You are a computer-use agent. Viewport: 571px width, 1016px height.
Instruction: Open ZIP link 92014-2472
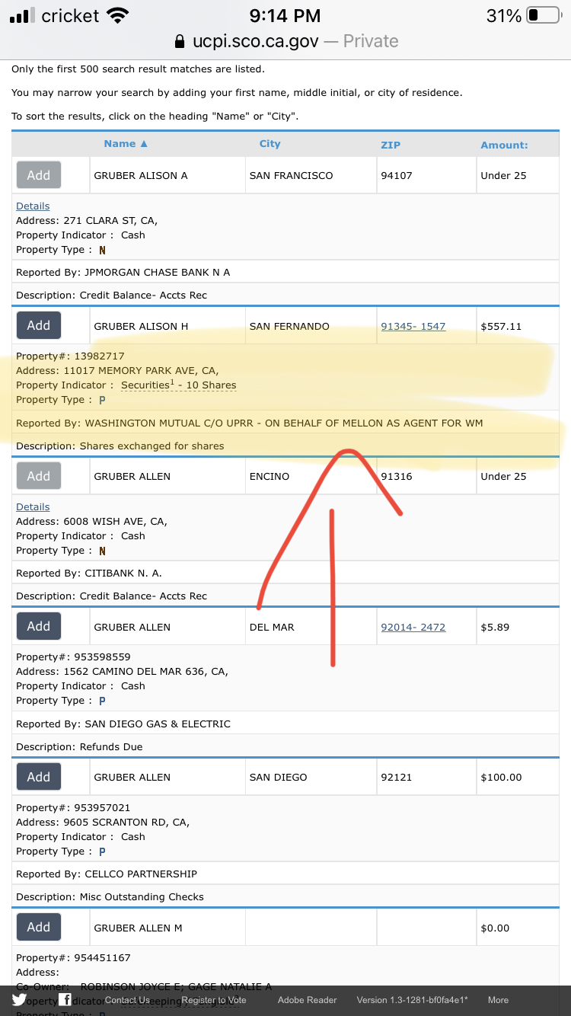click(413, 627)
